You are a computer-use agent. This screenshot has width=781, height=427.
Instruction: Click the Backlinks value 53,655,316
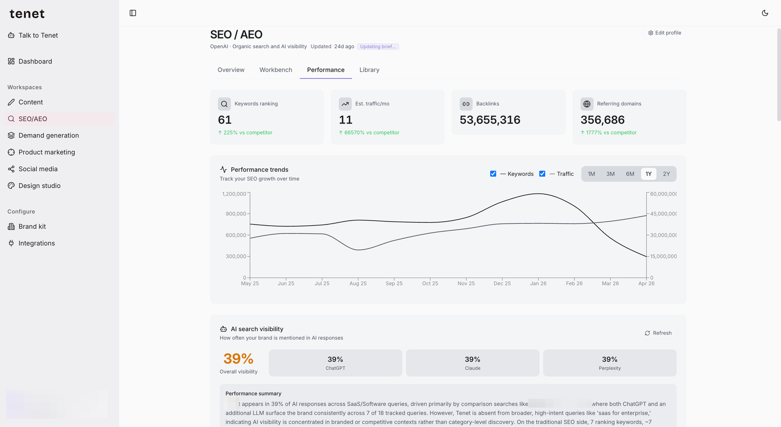(x=490, y=120)
